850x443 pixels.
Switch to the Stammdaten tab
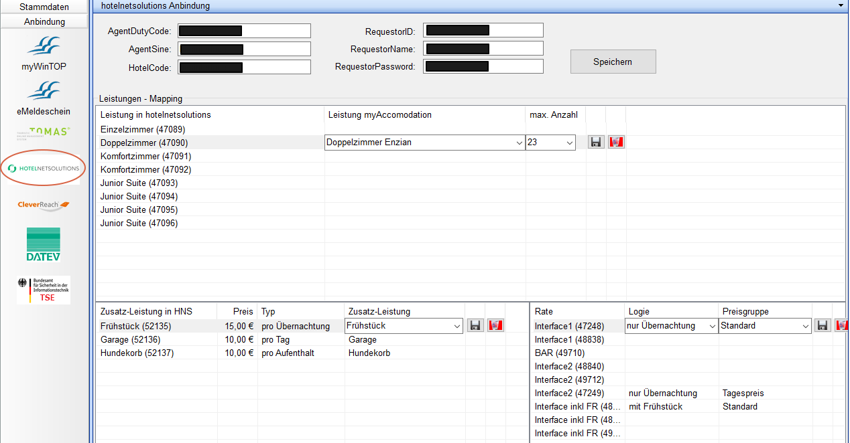coord(44,7)
